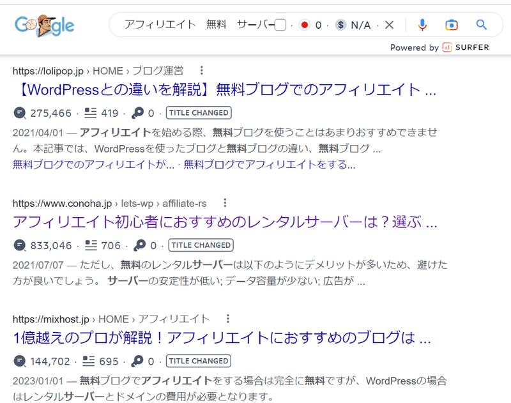Click TITLE CHANGED badge on mixhost result
511x403 pixels.
pyautogui.click(x=199, y=361)
